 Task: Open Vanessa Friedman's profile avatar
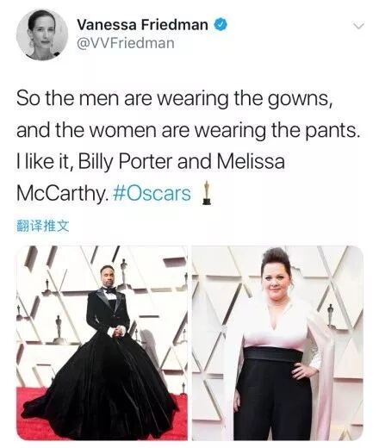[42, 34]
